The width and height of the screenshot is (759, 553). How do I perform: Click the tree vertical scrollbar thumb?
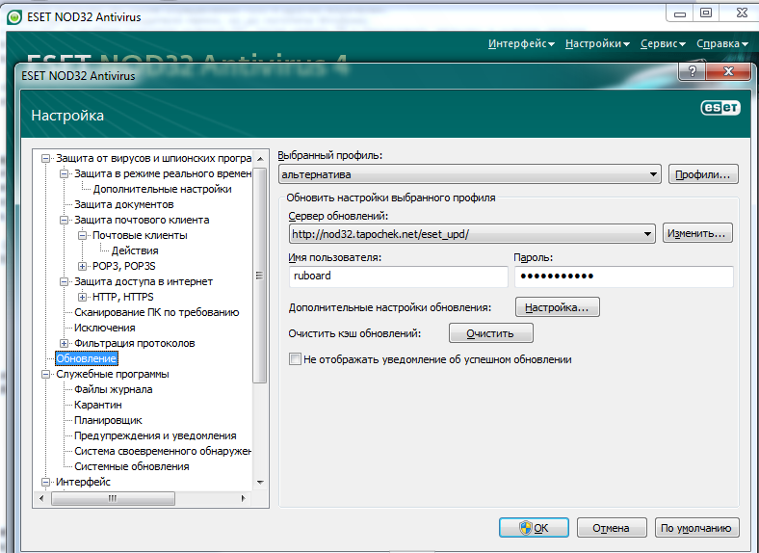(260, 275)
